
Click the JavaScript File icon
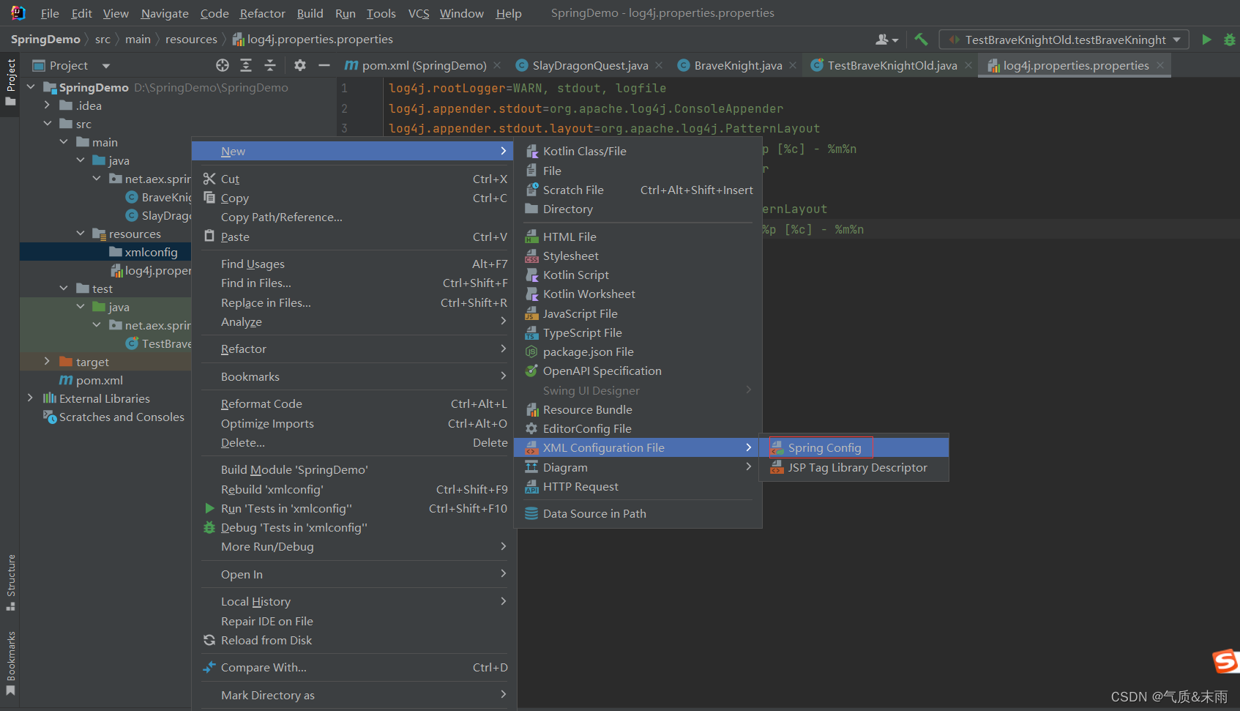[532, 313]
